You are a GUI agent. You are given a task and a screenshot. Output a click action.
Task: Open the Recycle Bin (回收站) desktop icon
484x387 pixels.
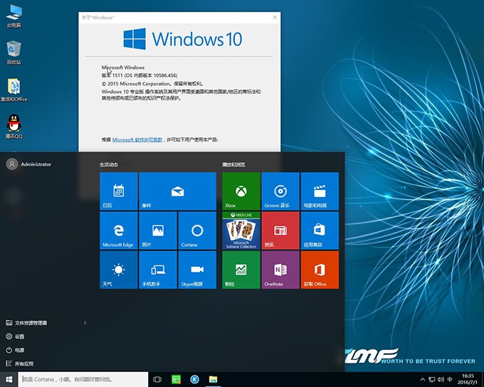[x=14, y=51]
